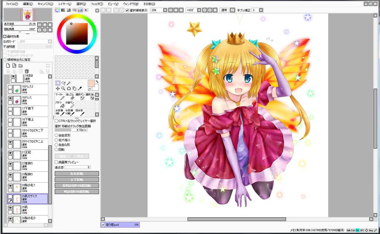This screenshot has width=380, height=234.
Task: Expand the 画材効果 section
Action: (x=5, y=36)
